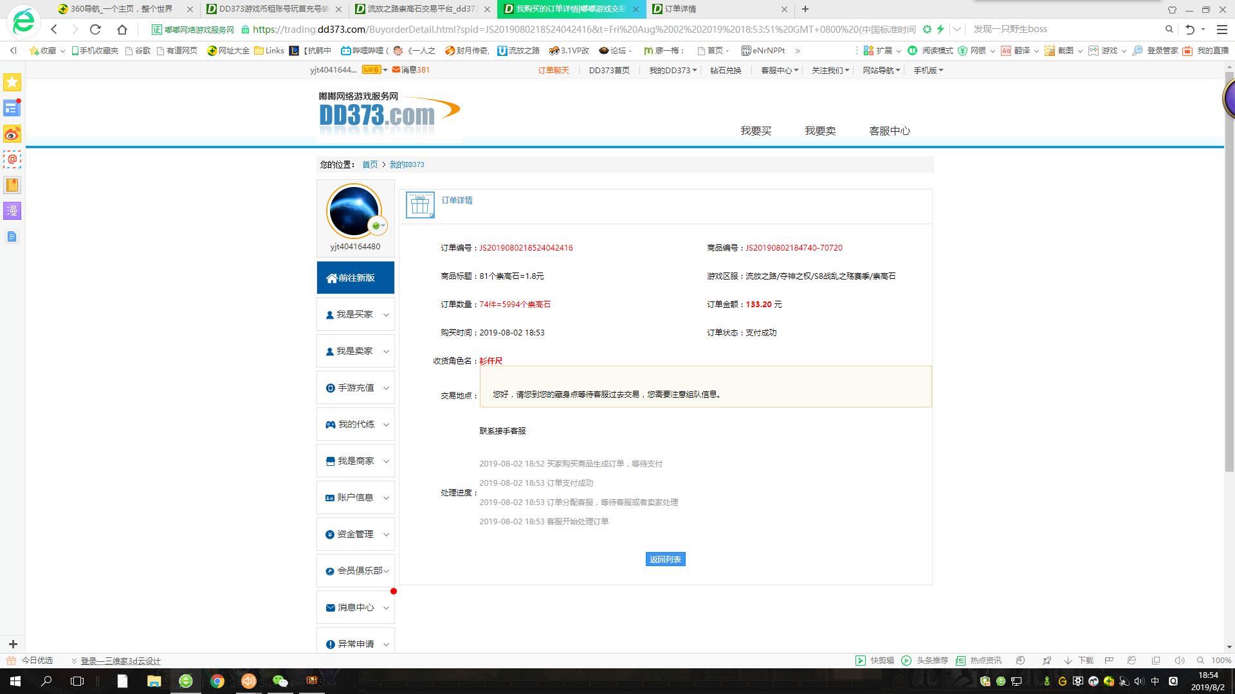The image size is (1235, 694).
Task: Click the 首页 breadcrumb link
Action: click(369, 165)
